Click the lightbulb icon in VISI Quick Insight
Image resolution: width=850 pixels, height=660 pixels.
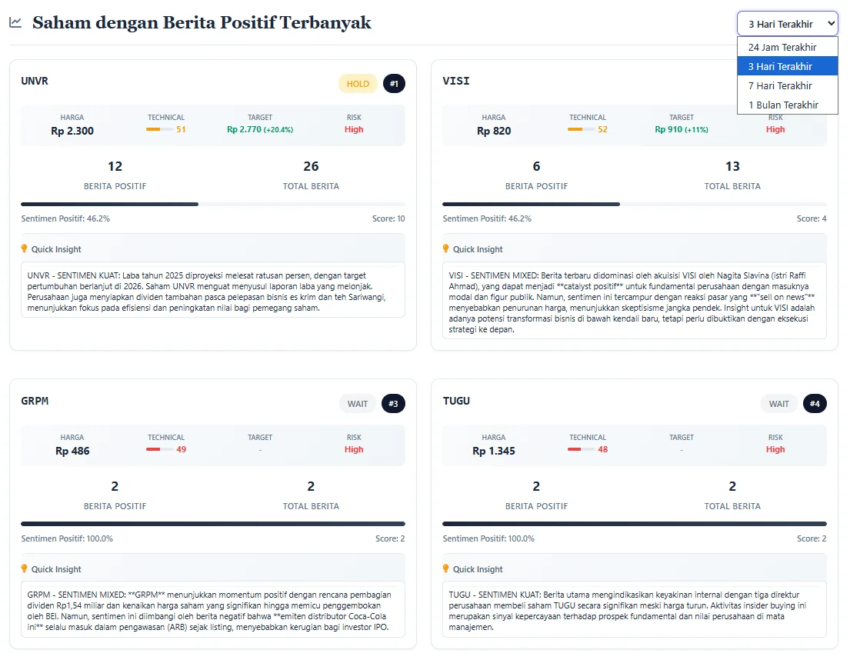pos(446,248)
